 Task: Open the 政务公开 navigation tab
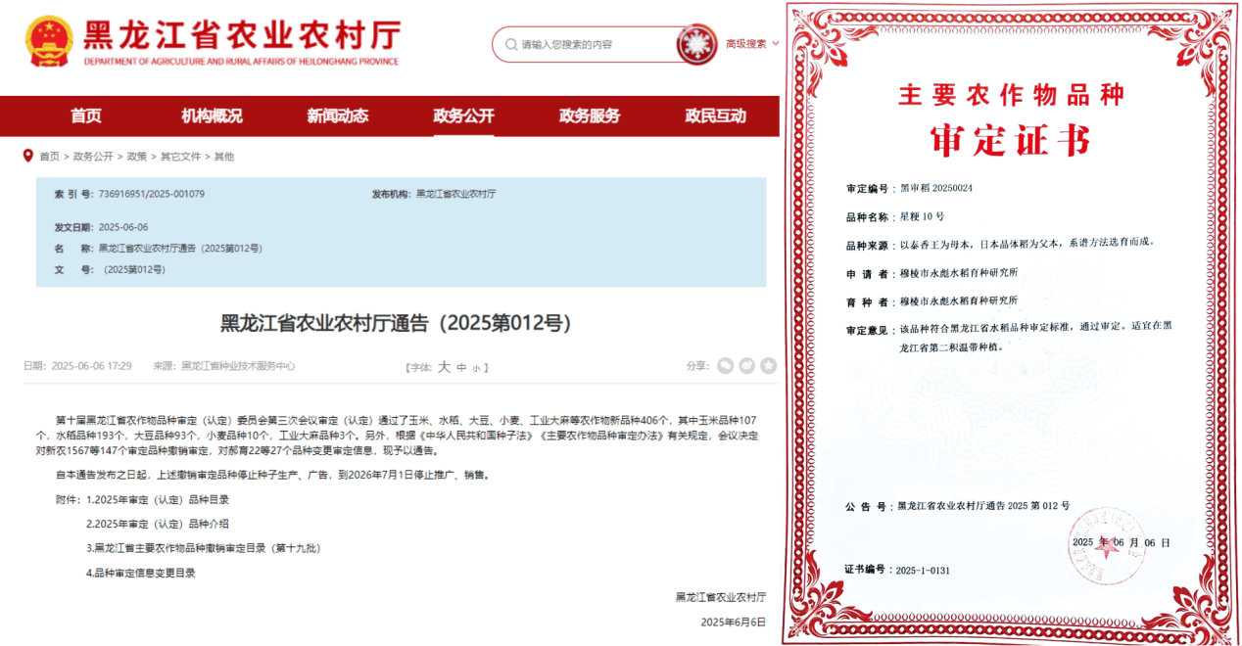tap(463, 115)
